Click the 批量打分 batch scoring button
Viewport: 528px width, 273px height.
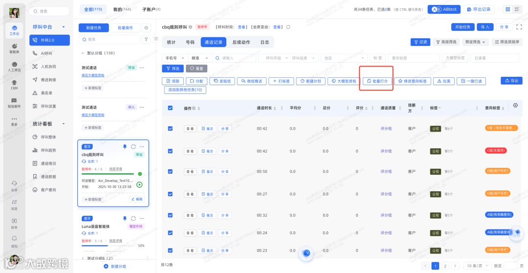click(377, 81)
